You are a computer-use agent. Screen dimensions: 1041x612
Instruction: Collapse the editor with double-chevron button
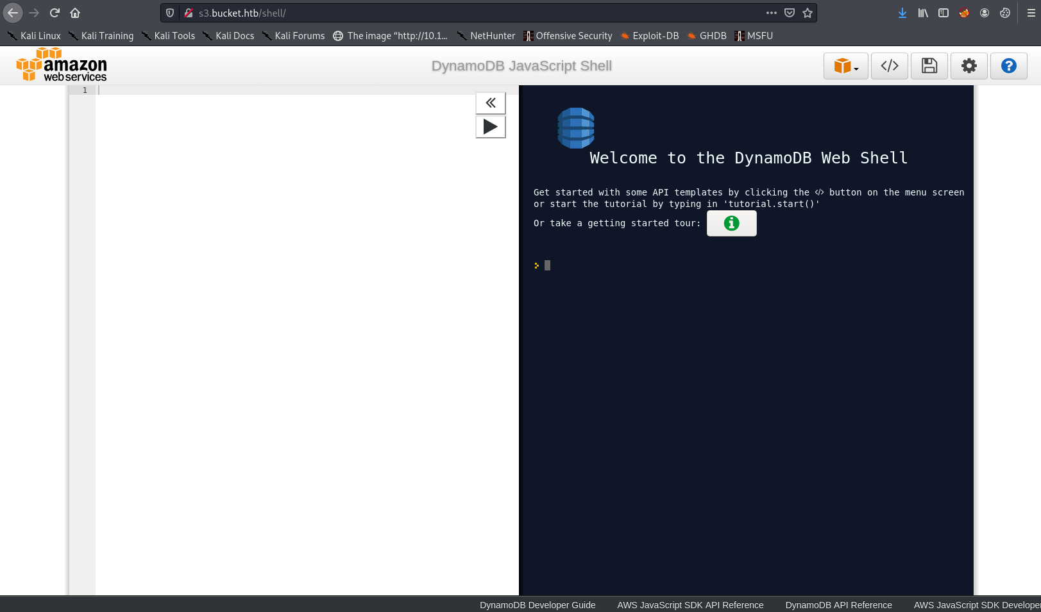click(x=491, y=103)
